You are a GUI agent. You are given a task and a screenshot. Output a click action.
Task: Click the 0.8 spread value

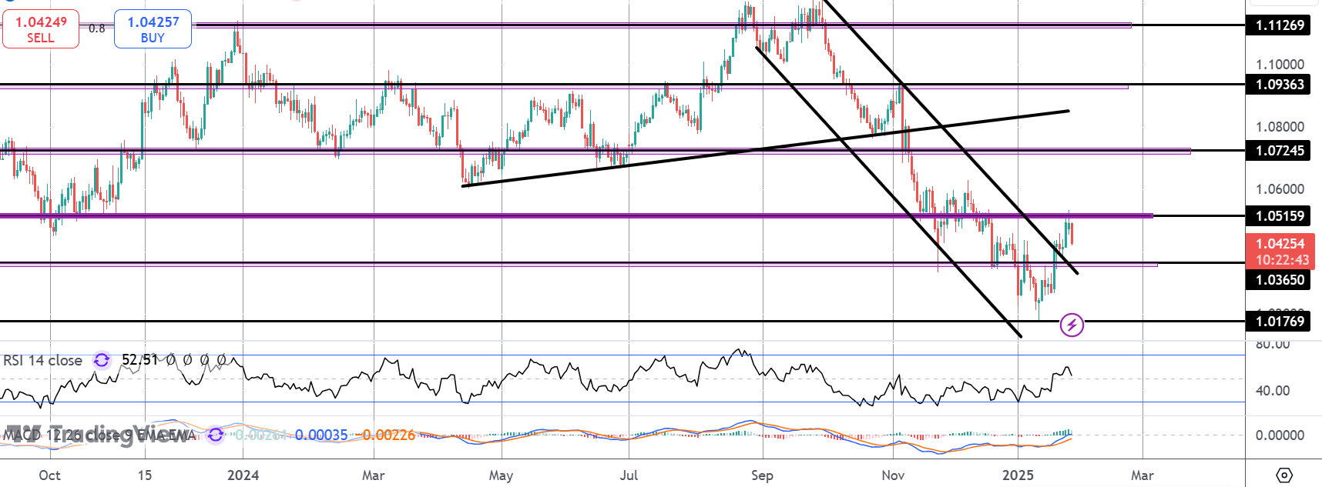(96, 28)
